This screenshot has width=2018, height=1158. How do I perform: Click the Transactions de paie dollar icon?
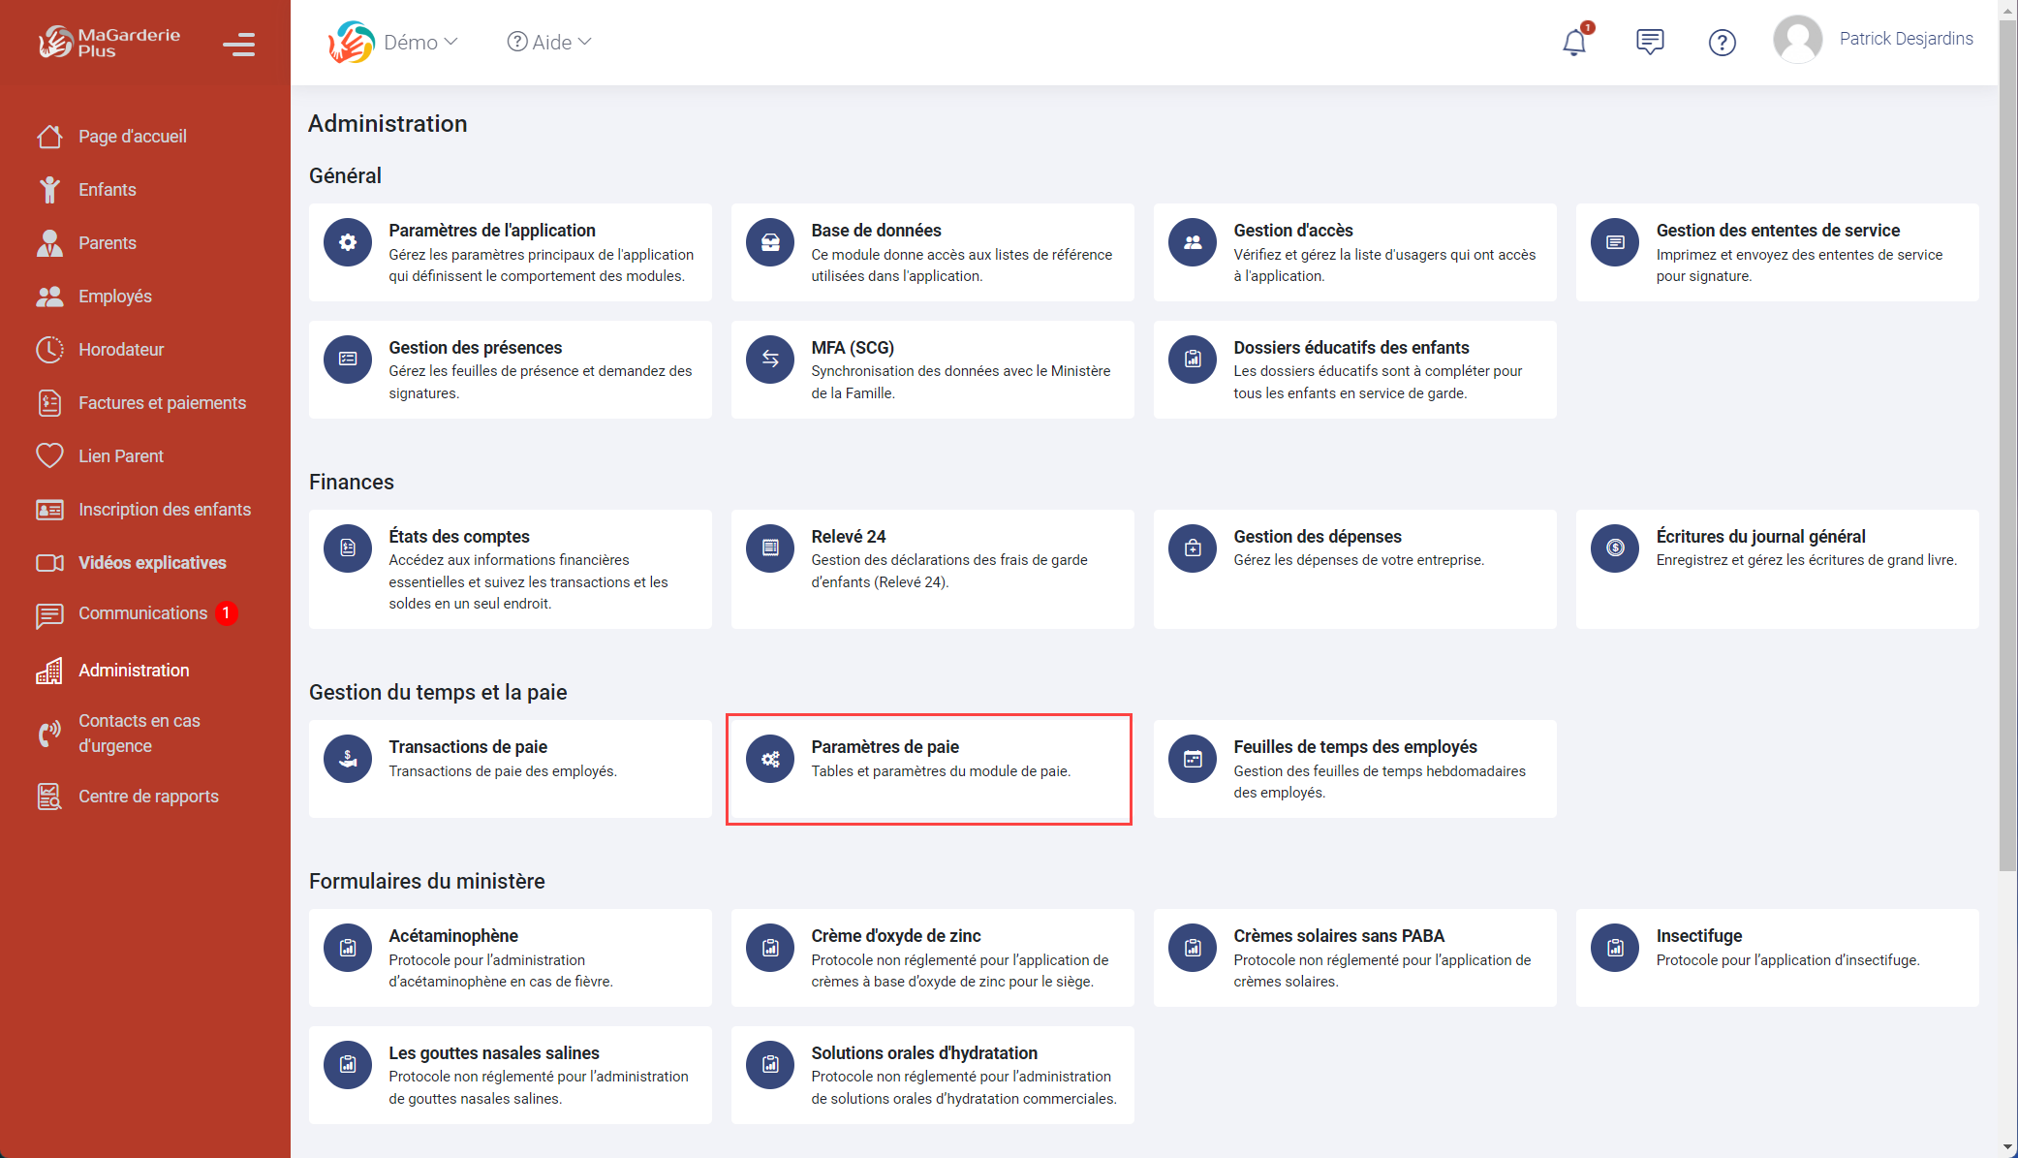point(347,759)
